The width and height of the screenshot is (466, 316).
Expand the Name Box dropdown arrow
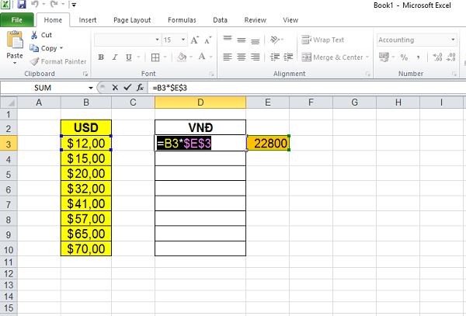tap(92, 88)
